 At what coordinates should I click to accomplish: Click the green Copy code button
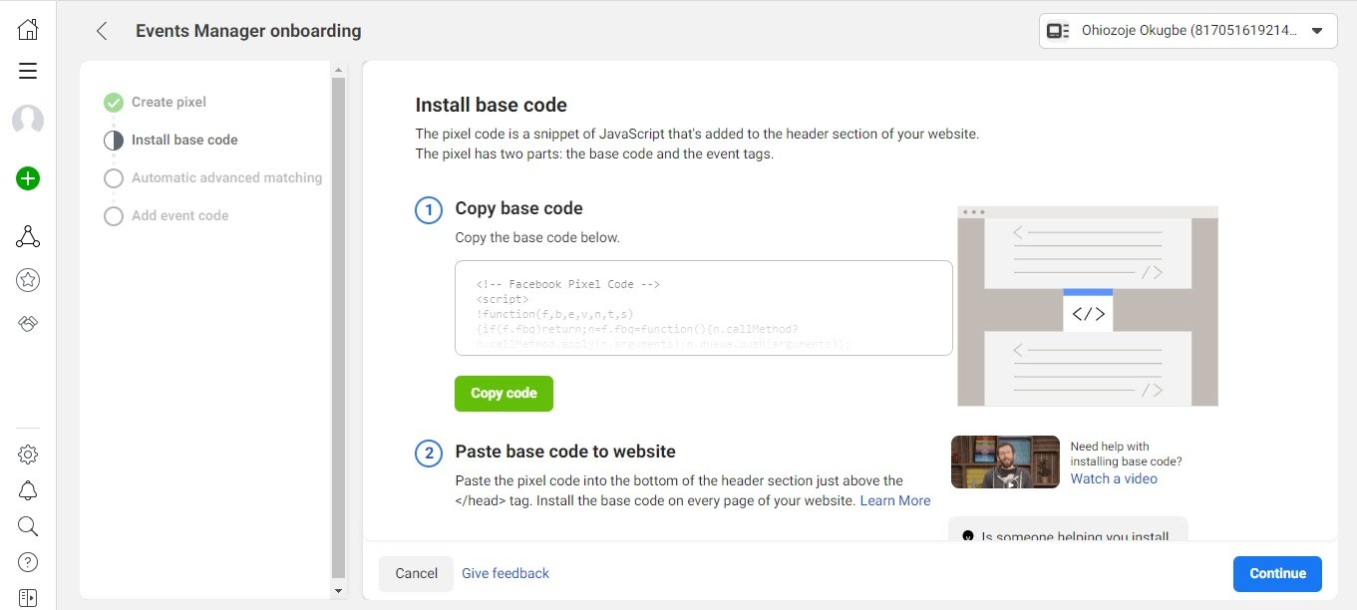[504, 394]
